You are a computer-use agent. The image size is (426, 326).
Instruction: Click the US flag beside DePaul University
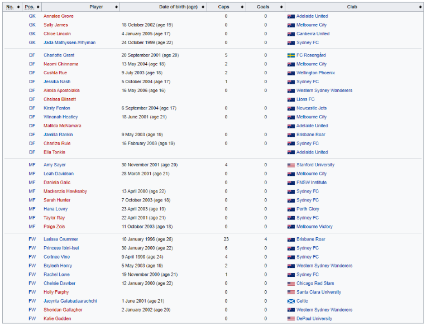click(291, 319)
